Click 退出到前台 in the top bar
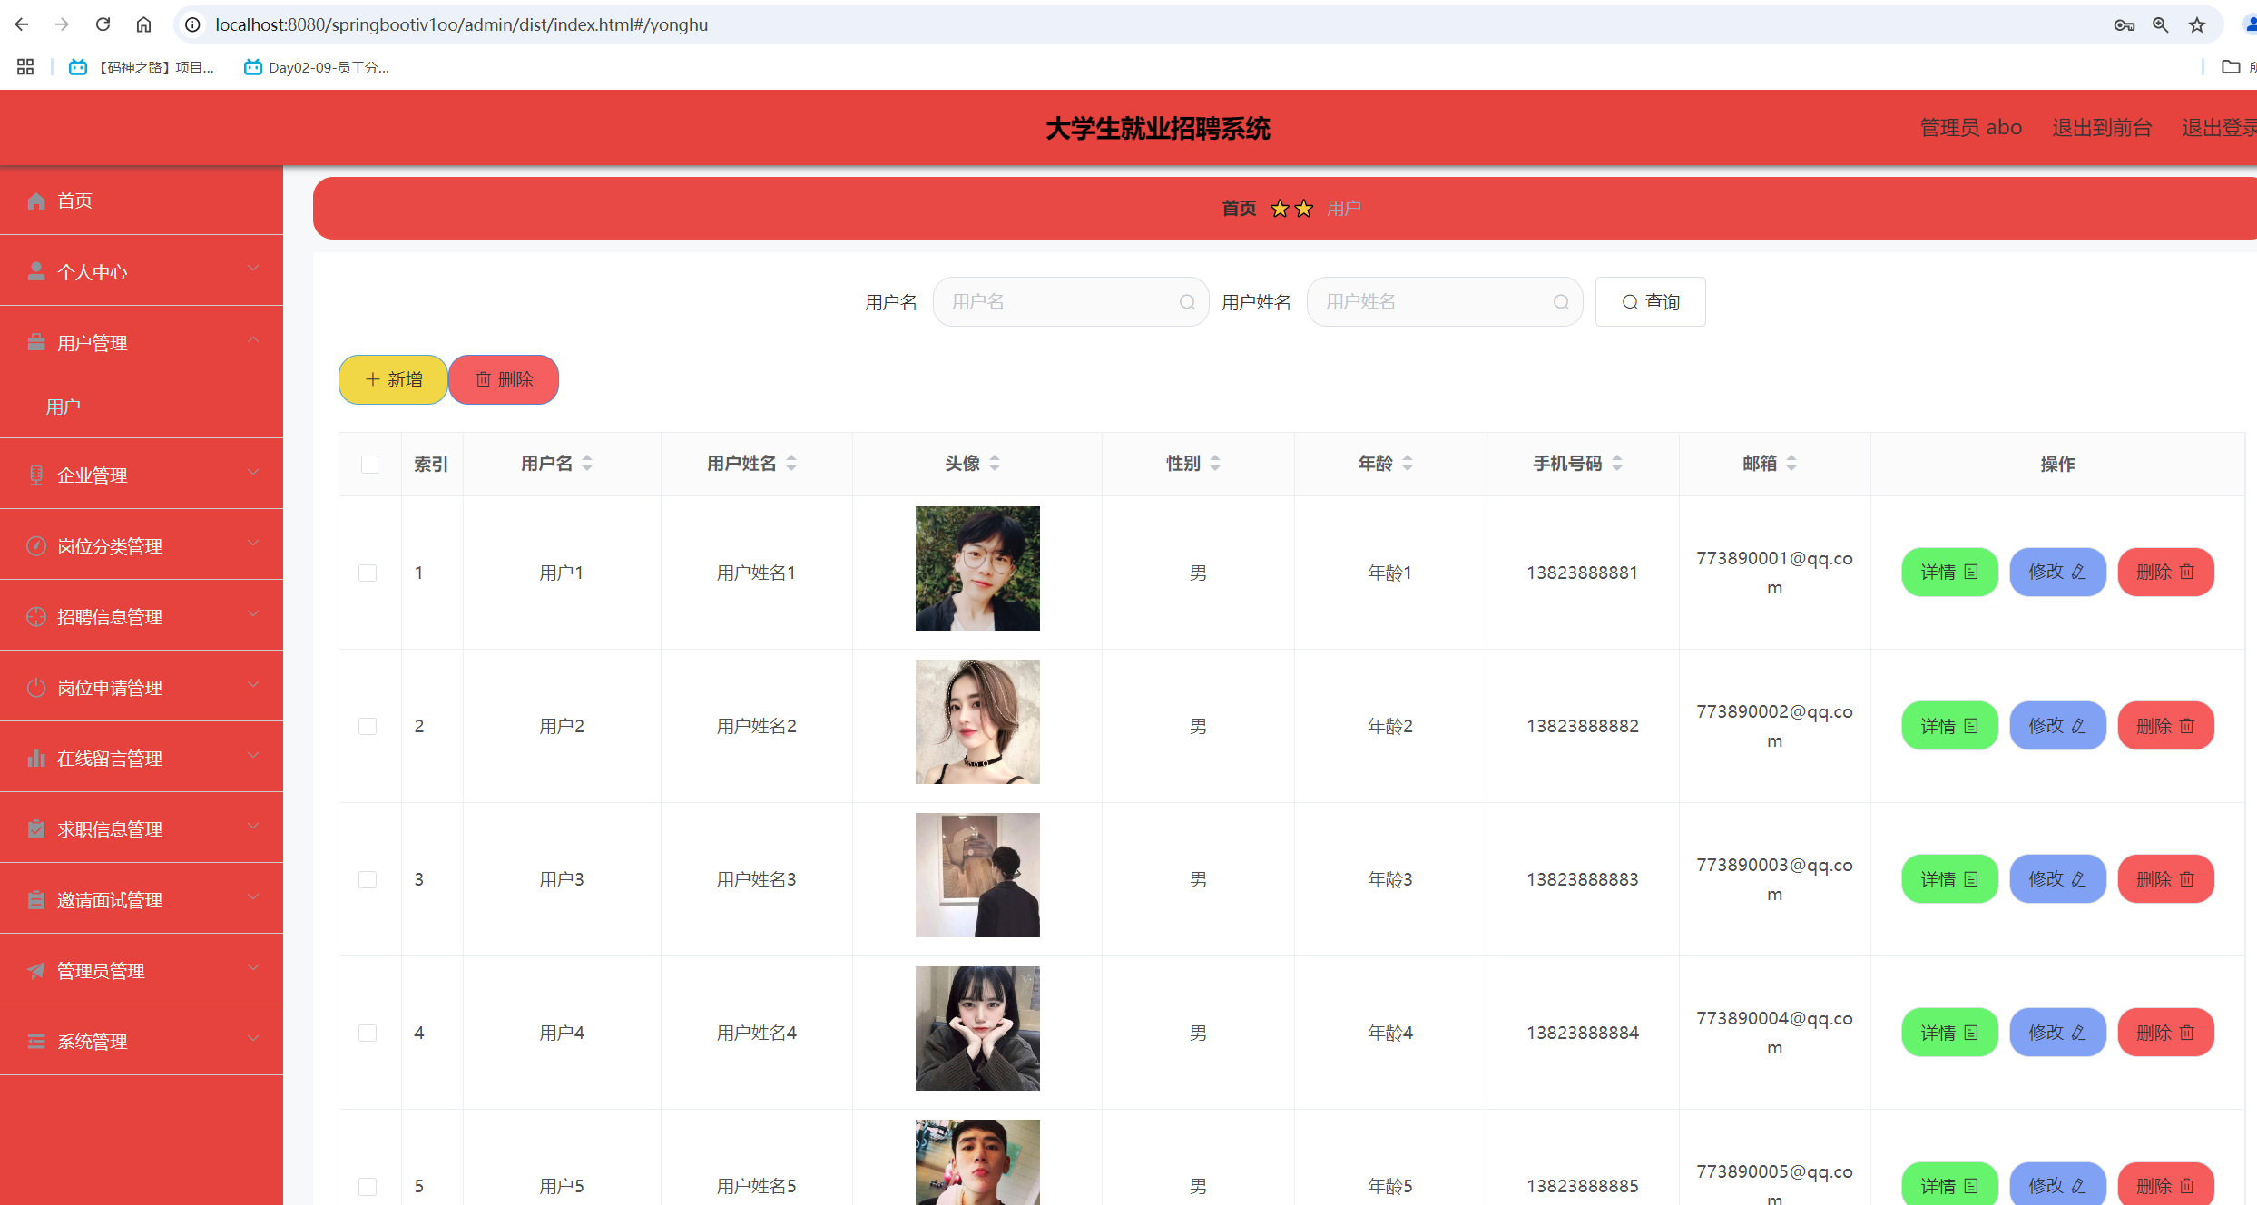The height and width of the screenshot is (1205, 2257). (x=2103, y=127)
